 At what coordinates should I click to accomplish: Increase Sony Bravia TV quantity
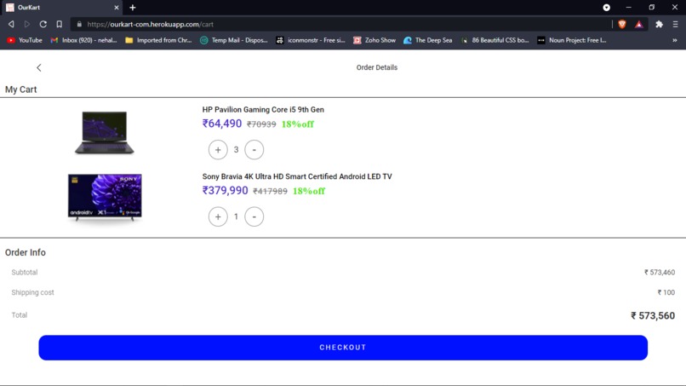tap(218, 216)
